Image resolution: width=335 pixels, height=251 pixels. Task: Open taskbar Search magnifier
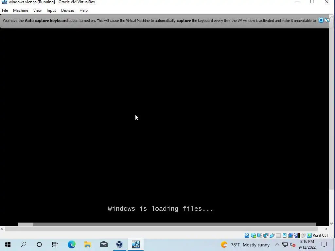tap(24, 244)
